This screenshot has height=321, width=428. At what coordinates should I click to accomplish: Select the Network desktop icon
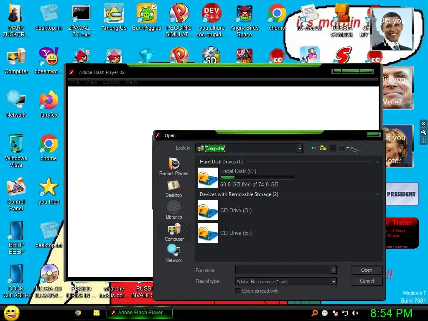16,104
